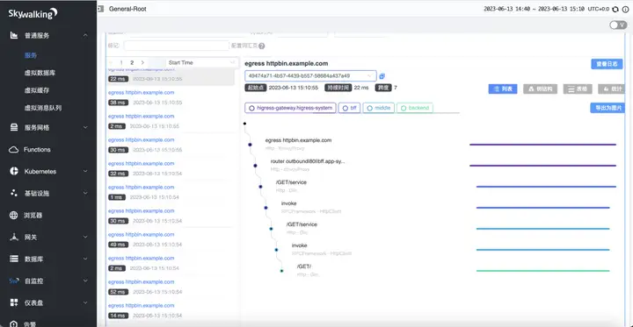Click the 告警 alarm icon at sidebar bottom
633x327 pixels.
point(14,323)
